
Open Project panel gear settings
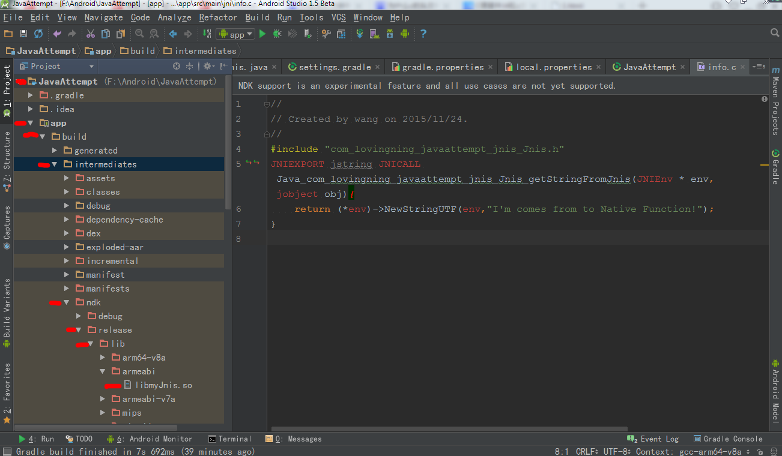(x=208, y=66)
